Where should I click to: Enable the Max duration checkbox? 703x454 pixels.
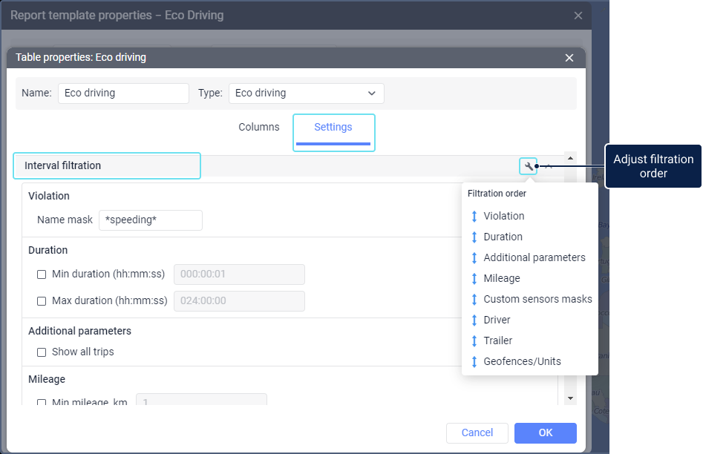pos(42,301)
